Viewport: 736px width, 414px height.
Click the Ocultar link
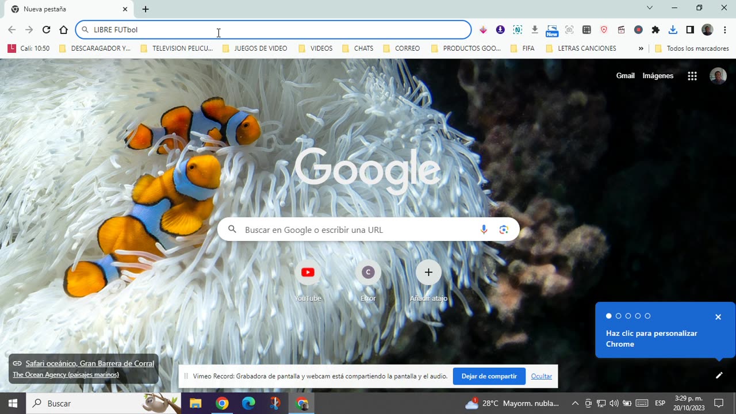point(542,376)
